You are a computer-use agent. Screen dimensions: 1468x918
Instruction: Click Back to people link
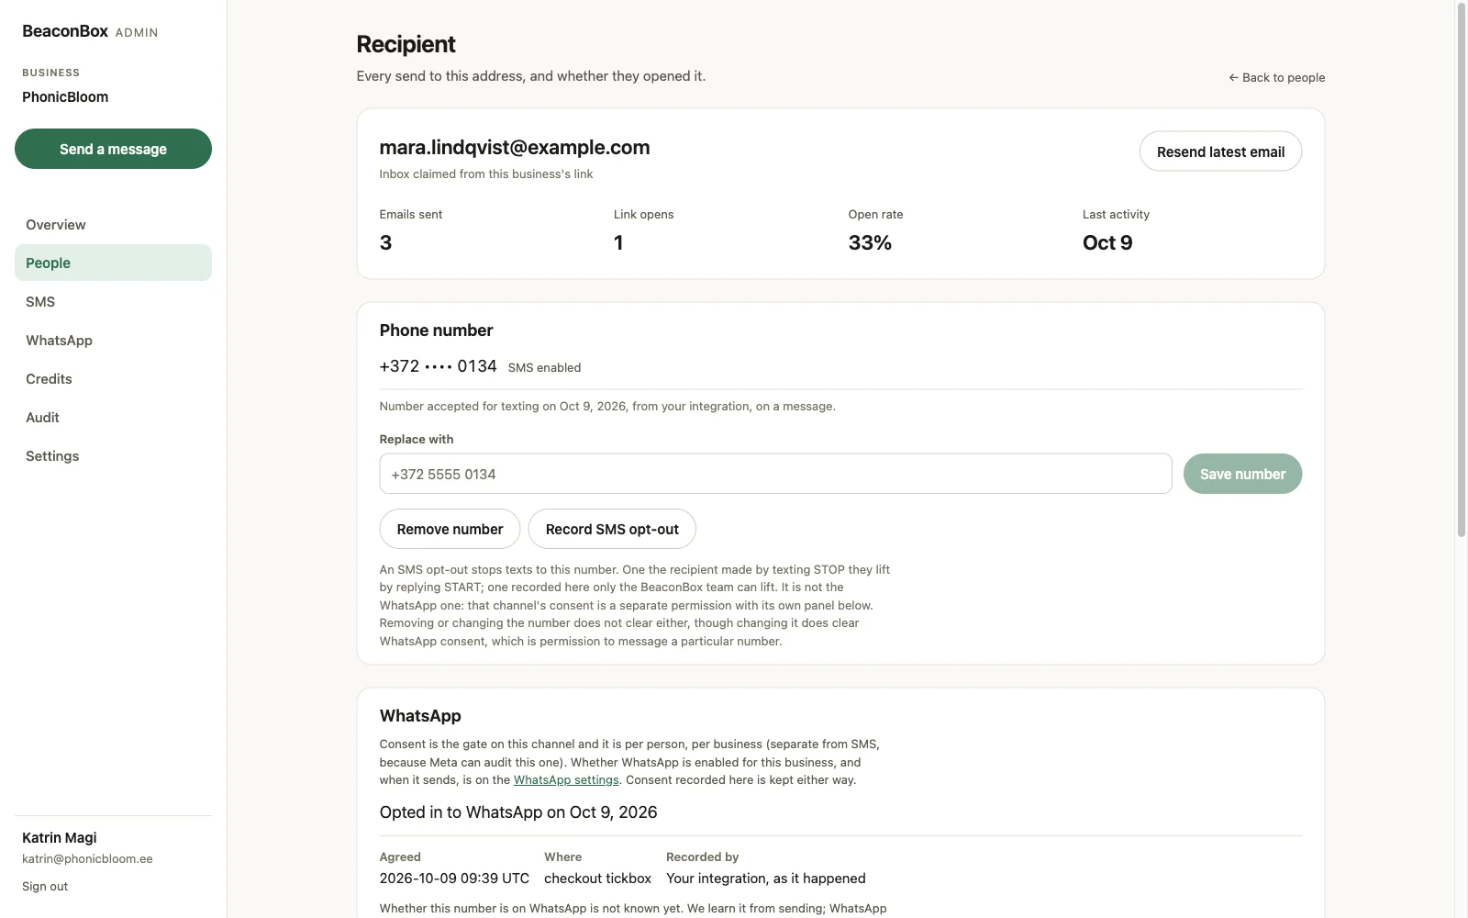coord(1276,78)
